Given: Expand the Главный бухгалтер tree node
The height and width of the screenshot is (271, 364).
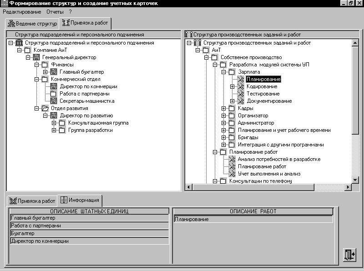Looking at the screenshot, I should [45, 72].
